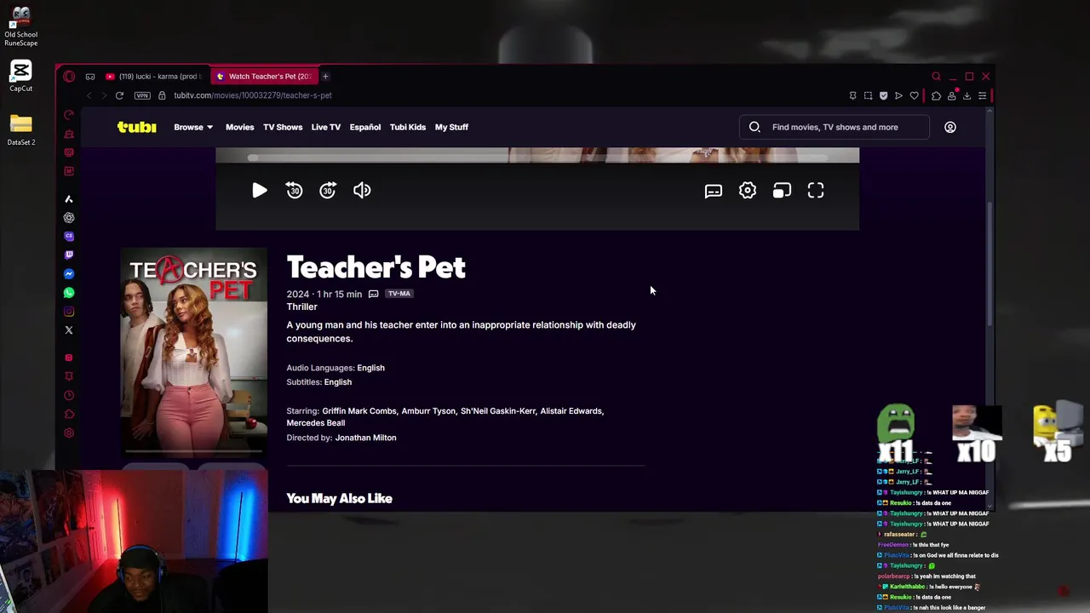Viewport: 1090px width, 613px height.
Task: Click the Thriller genre link
Action: click(301, 306)
